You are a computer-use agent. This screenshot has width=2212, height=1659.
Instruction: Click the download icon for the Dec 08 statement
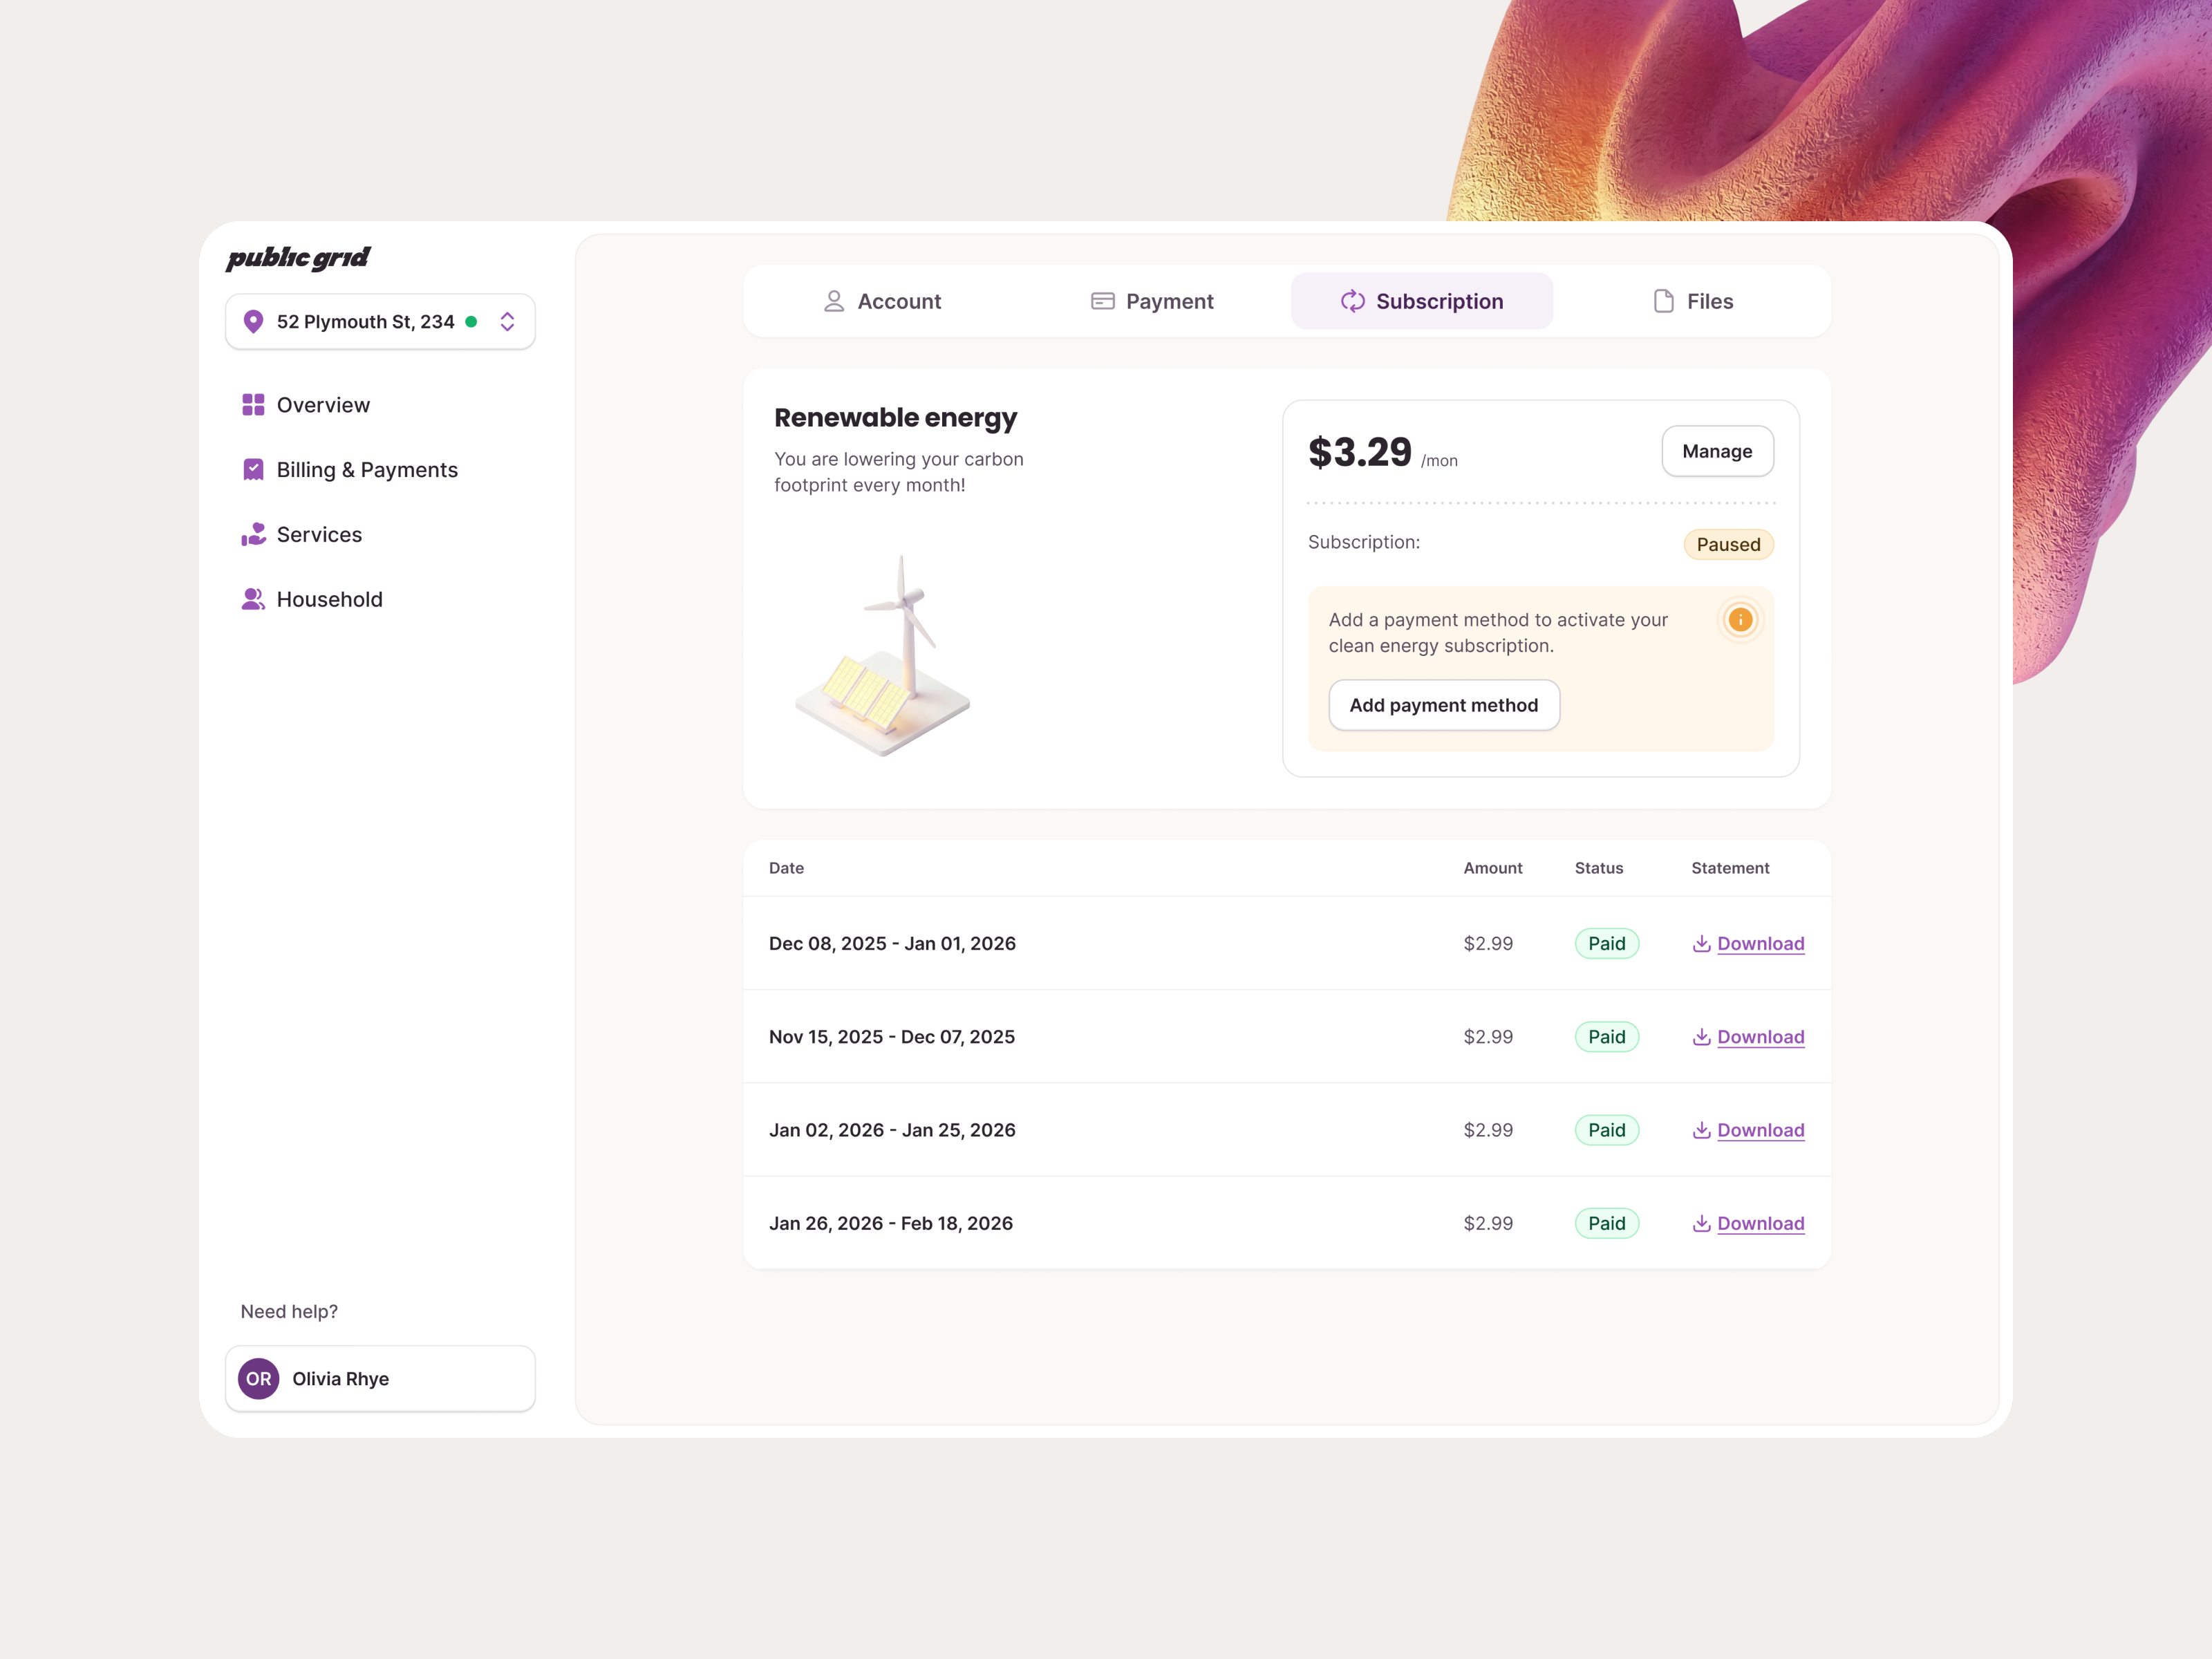coord(1702,943)
